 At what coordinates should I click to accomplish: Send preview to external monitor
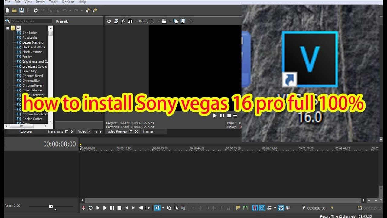click(x=116, y=21)
